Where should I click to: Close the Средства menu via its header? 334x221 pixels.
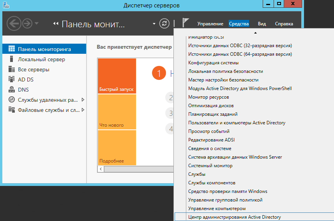(x=239, y=24)
